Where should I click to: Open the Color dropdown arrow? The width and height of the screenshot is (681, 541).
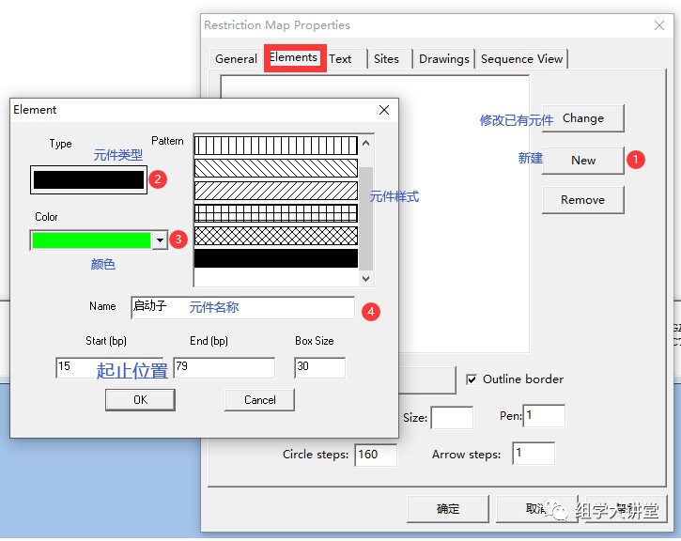tap(160, 240)
